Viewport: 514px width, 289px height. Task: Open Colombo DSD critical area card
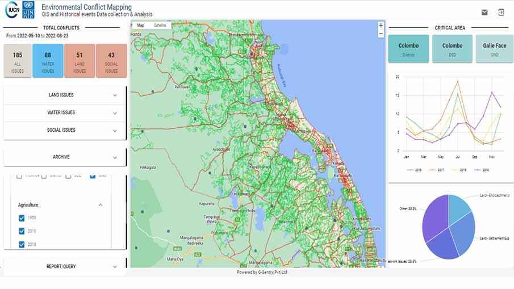(x=452, y=49)
